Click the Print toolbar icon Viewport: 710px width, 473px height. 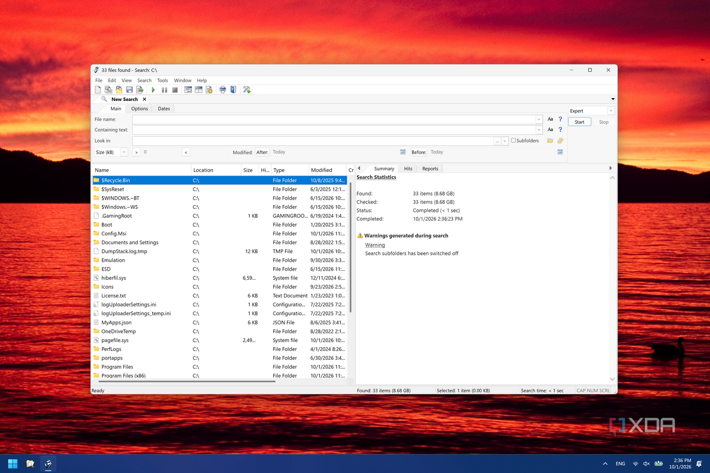(x=223, y=90)
